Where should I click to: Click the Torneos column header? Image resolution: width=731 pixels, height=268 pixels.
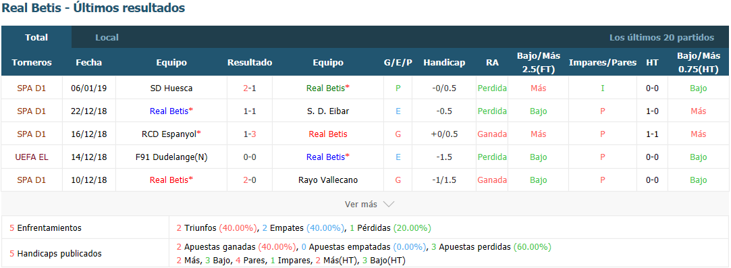click(x=32, y=63)
